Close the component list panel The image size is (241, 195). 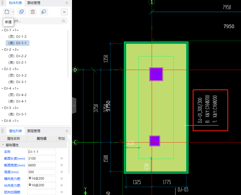(67, 3)
